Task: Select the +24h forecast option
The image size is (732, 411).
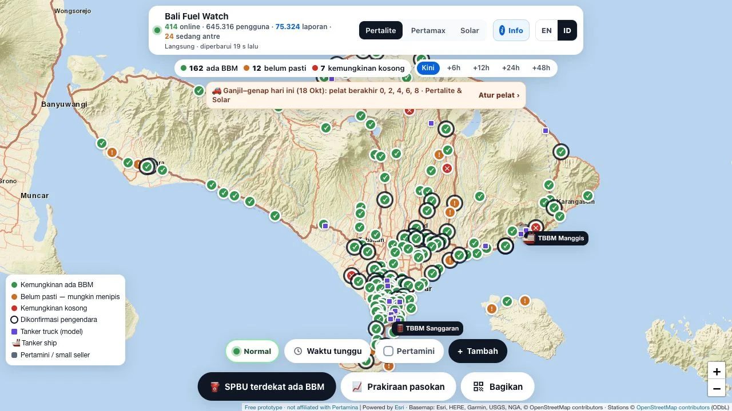Action: click(511, 68)
